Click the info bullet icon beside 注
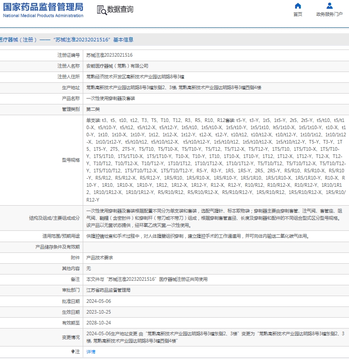Screen dimensions: 349x360 pos(73,351)
